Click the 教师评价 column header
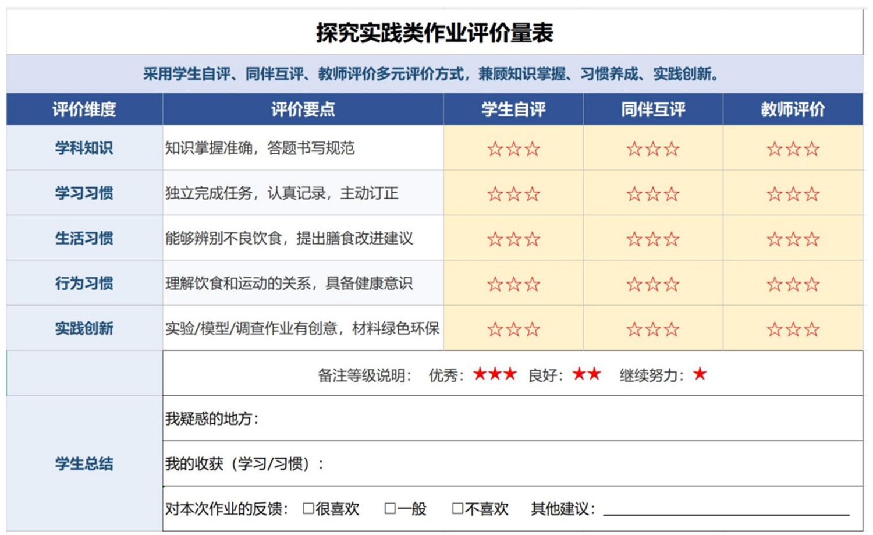Screen dimensions: 873x535 793,109
